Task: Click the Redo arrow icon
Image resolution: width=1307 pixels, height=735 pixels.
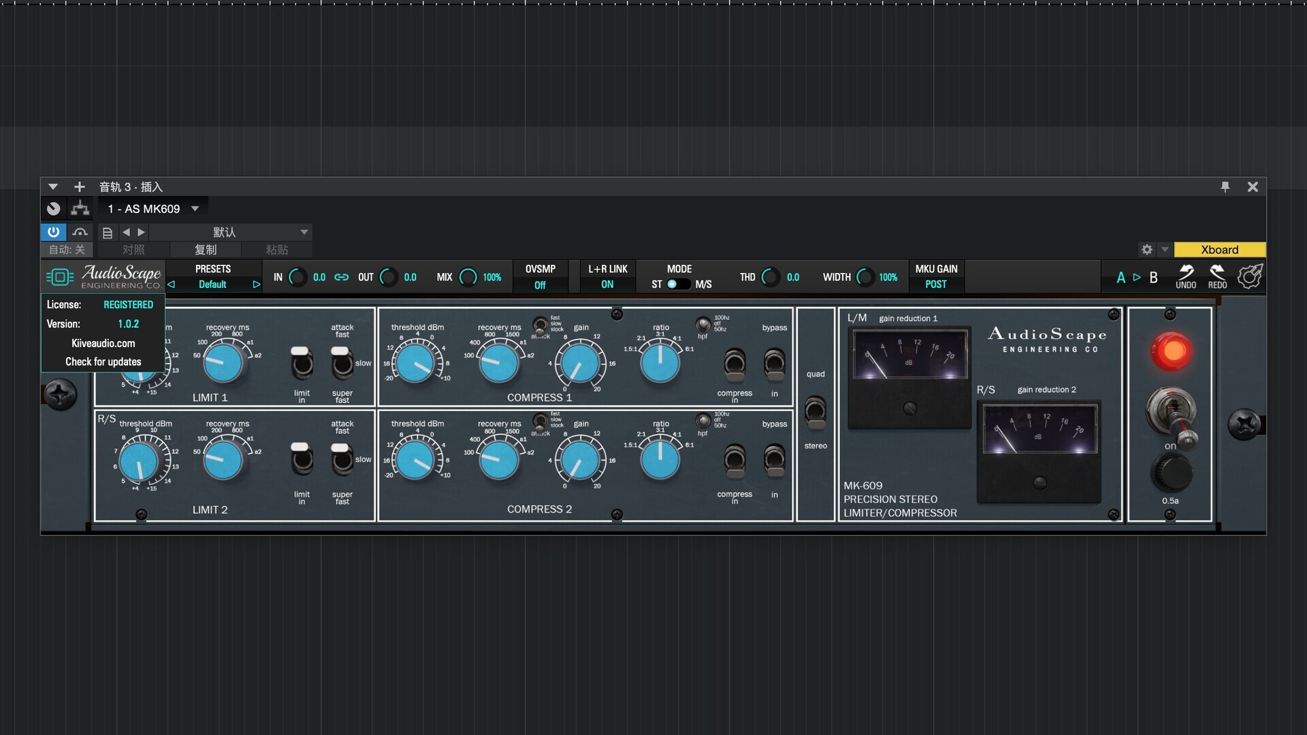Action: click(1217, 273)
